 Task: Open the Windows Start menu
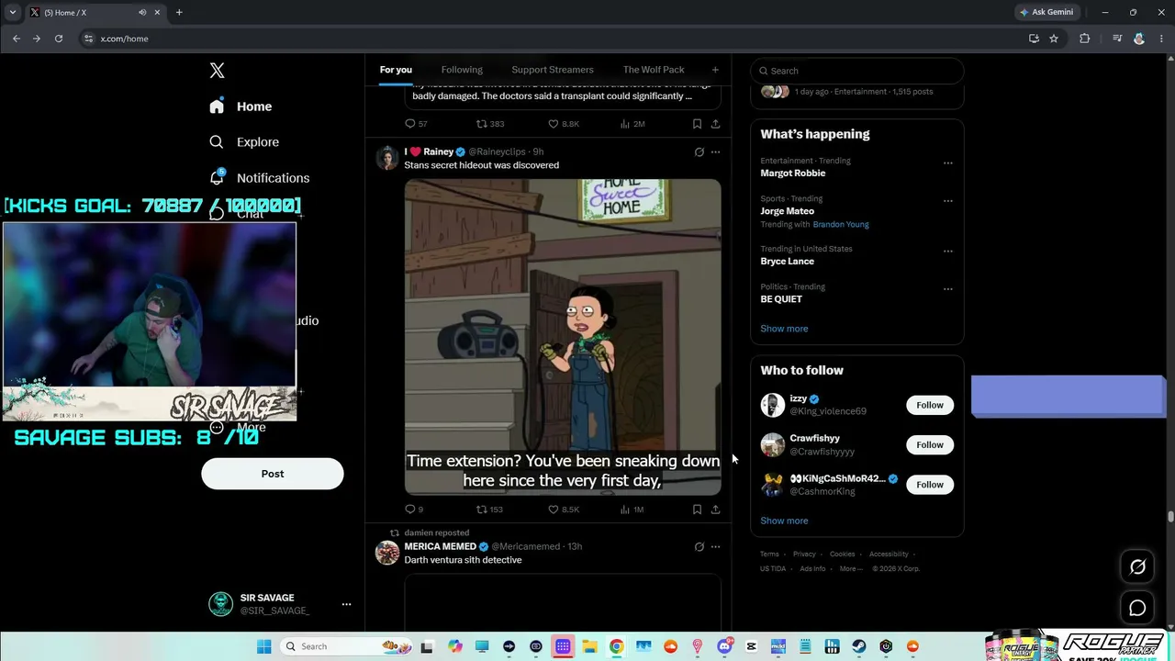pyautogui.click(x=264, y=646)
